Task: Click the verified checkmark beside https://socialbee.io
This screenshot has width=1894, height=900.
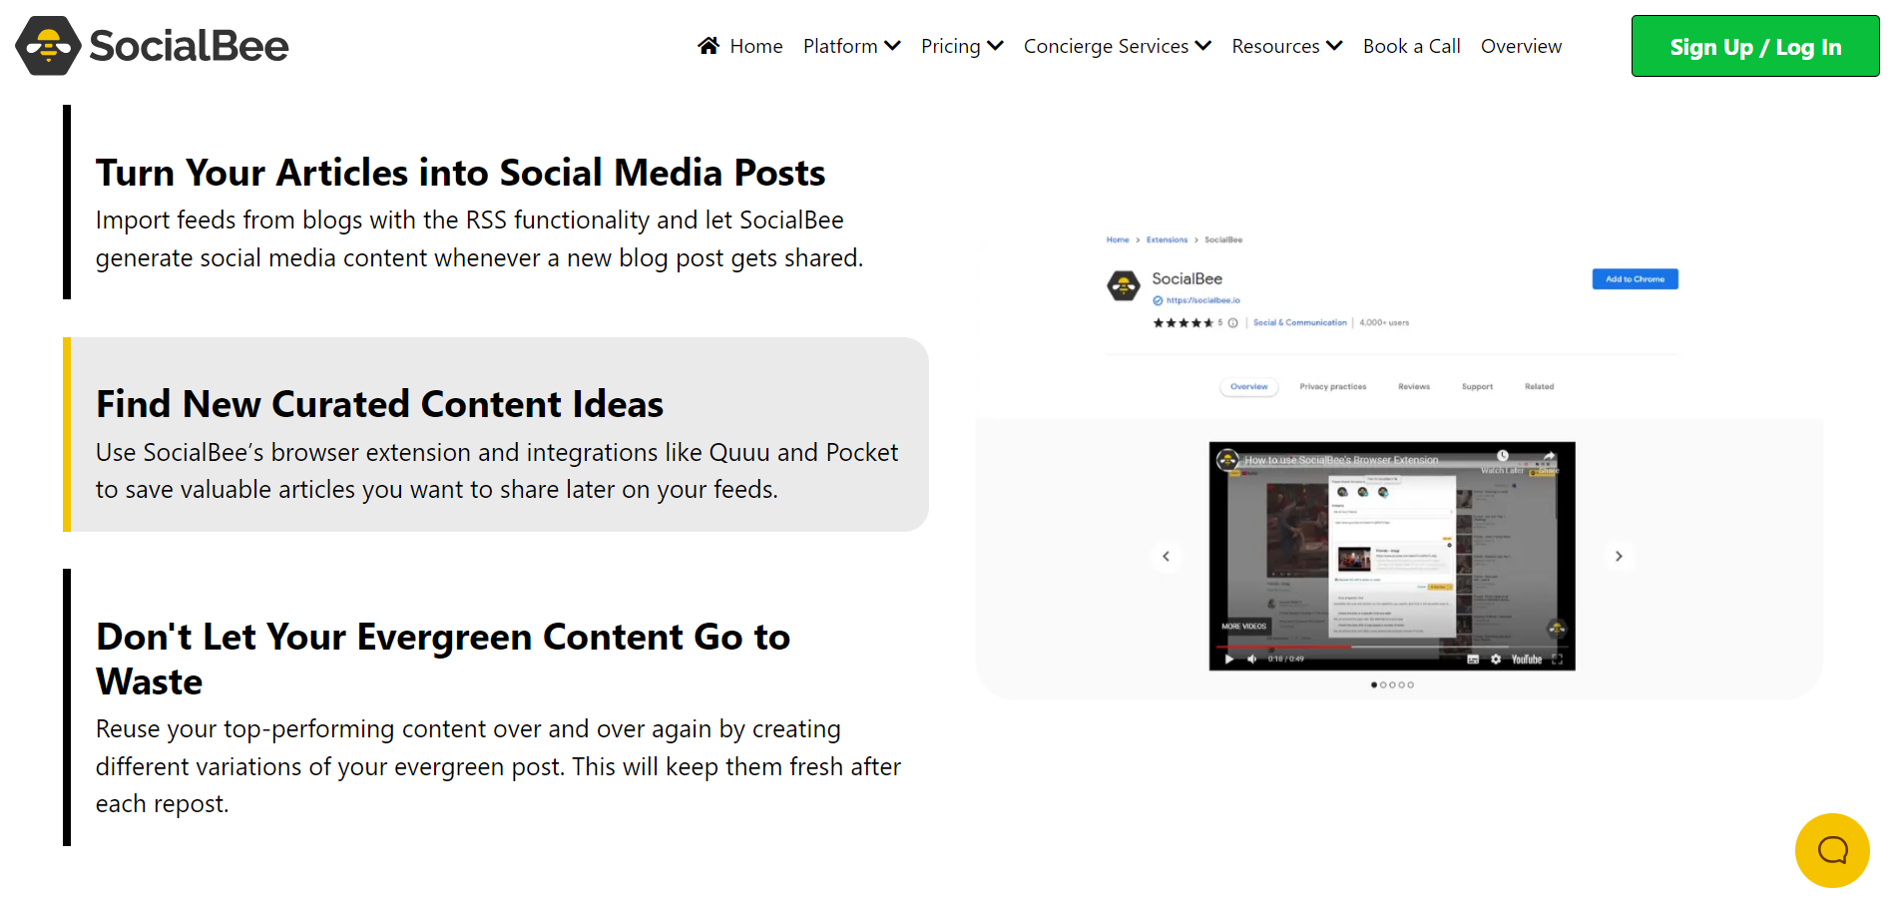Action: [1158, 300]
